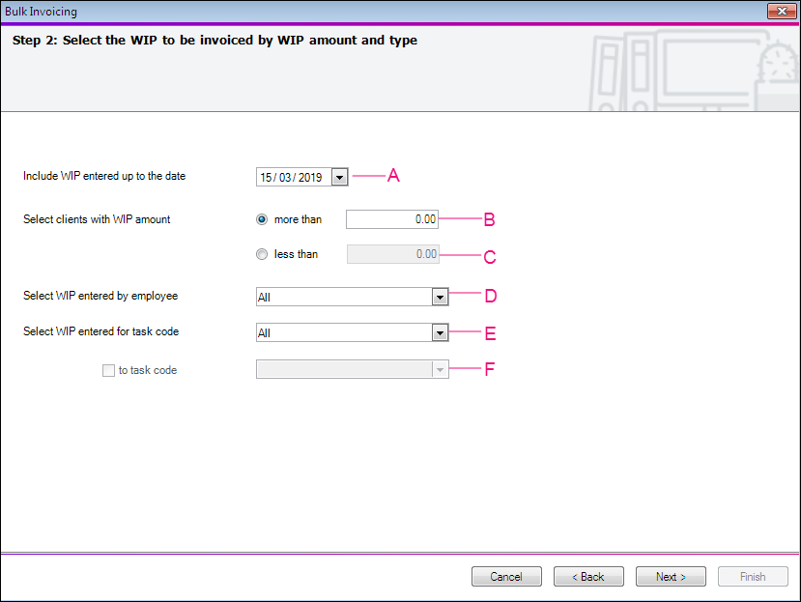Click the year "2019" in date field
The image size is (801, 602).
(310, 178)
